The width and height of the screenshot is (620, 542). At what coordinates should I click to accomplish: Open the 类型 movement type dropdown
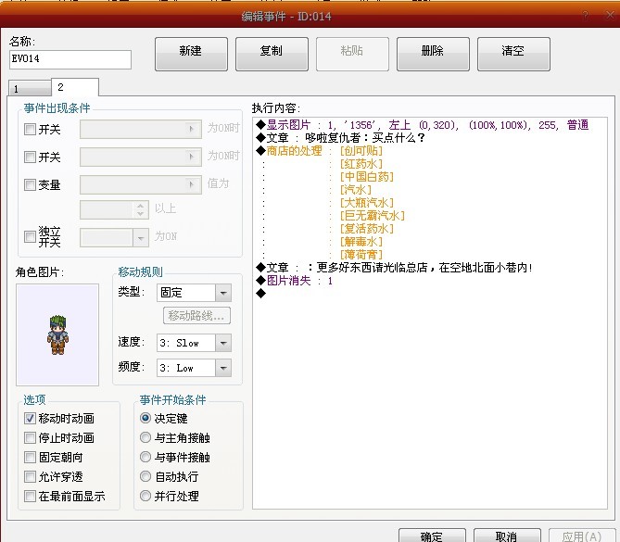223,293
